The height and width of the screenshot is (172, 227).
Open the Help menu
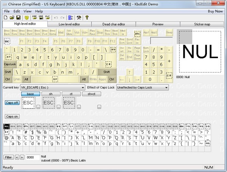39,11
